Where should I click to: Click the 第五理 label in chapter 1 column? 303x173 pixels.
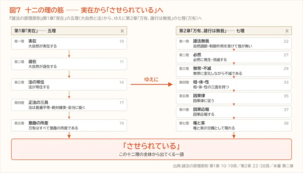coord(19,123)
